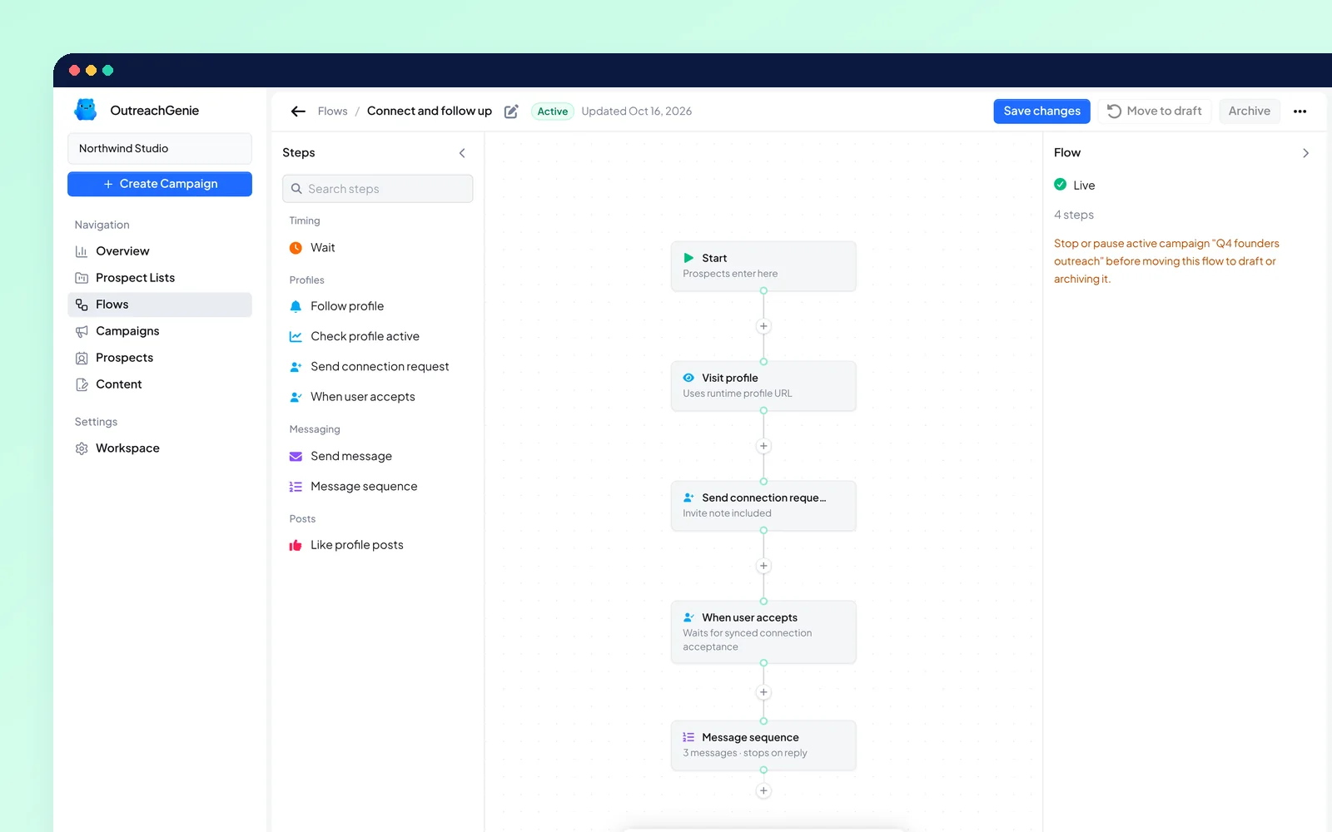Click the Live status indicator in Flow panel
This screenshot has height=832, width=1332.
click(1074, 185)
